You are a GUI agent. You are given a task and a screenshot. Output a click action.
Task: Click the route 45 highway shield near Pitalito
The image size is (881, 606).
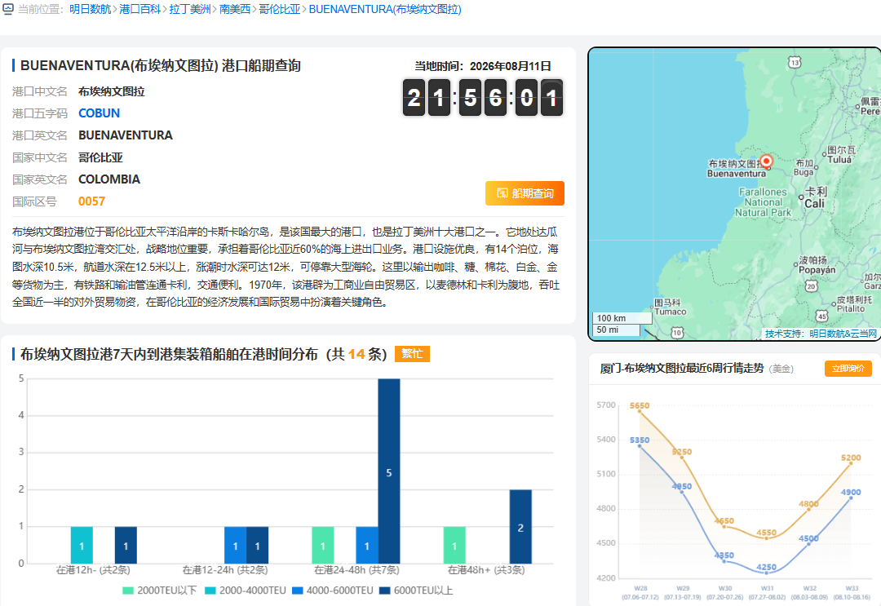[x=822, y=316]
